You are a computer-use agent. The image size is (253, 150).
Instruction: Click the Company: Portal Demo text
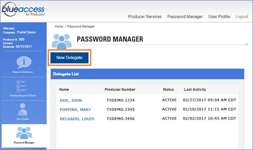coord(19,32)
